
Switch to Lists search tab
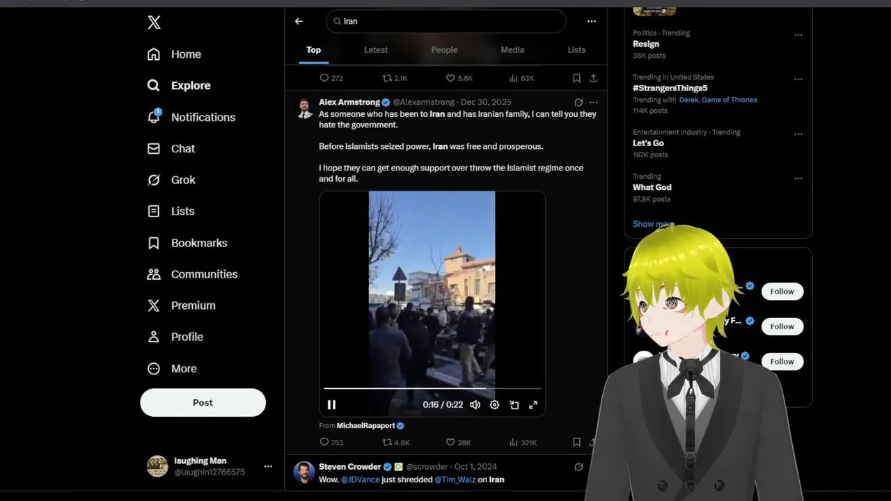[x=576, y=50]
